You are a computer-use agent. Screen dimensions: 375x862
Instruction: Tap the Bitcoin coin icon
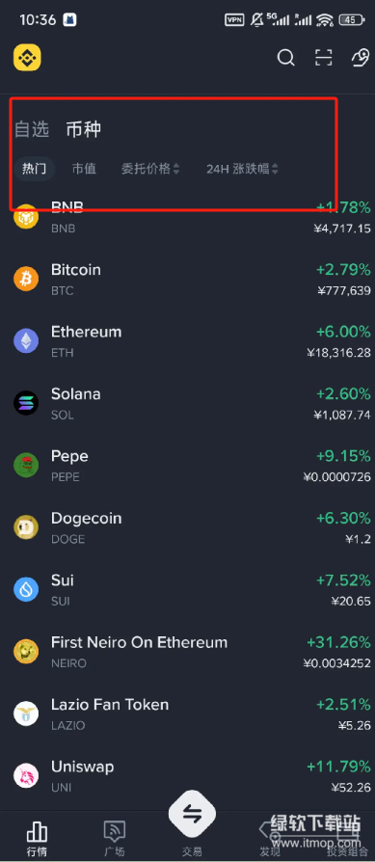(26, 280)
